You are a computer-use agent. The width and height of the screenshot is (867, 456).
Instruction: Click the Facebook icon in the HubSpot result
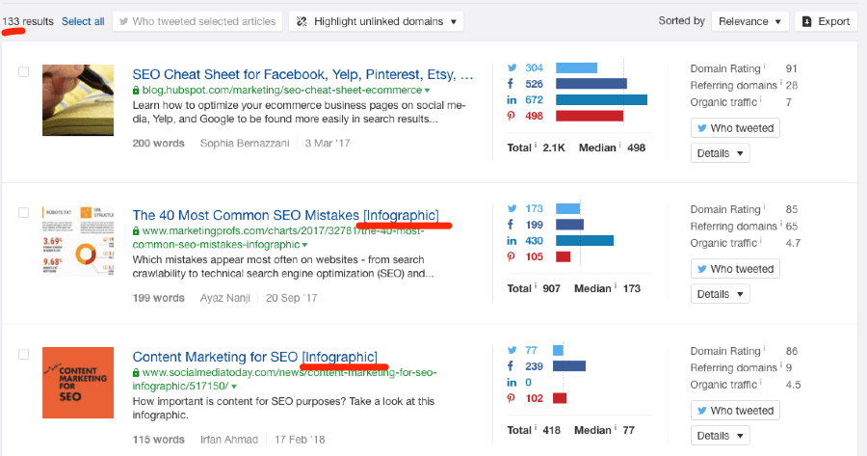click(511, 84)
